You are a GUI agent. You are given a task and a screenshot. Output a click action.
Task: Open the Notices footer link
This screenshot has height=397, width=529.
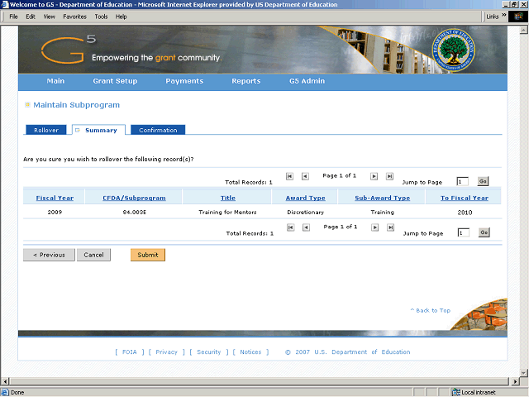[250, 352]
